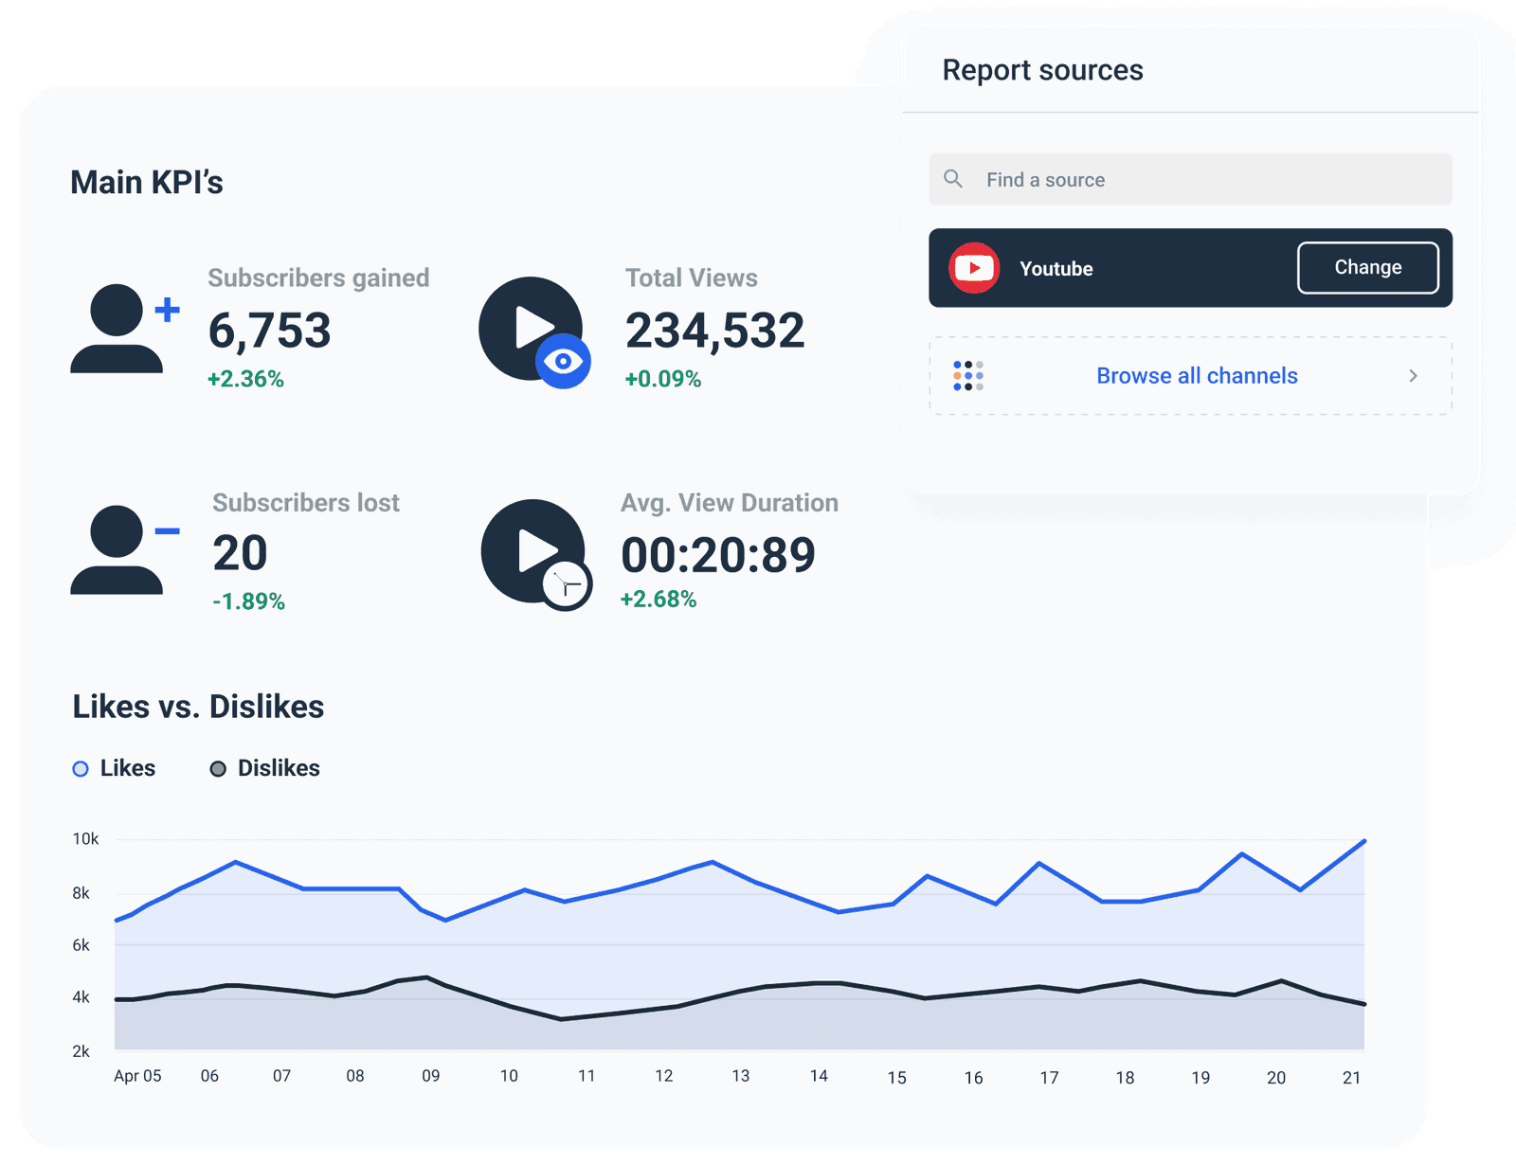Screen dimensions: 1516x1165
Task: Toggle the Dislikes series in the legend
Action: point(266,768)
